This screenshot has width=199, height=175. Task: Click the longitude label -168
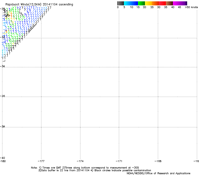(158, 161)
